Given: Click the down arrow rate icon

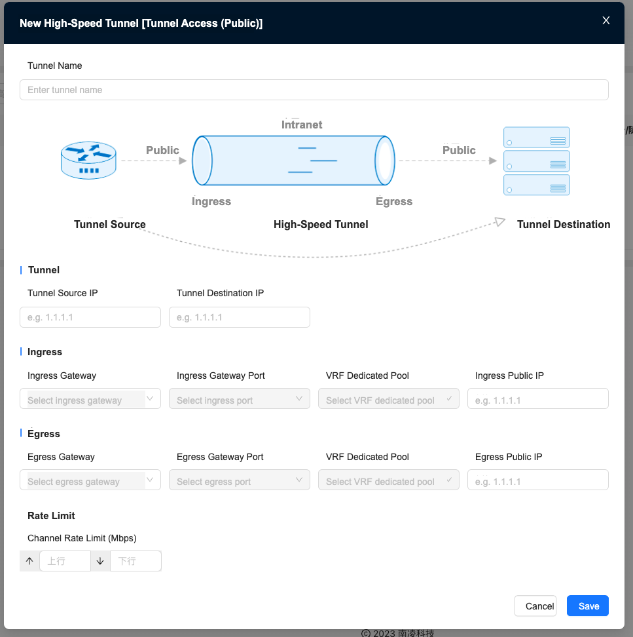Looking at the screenshot, I should pos(100,561).
